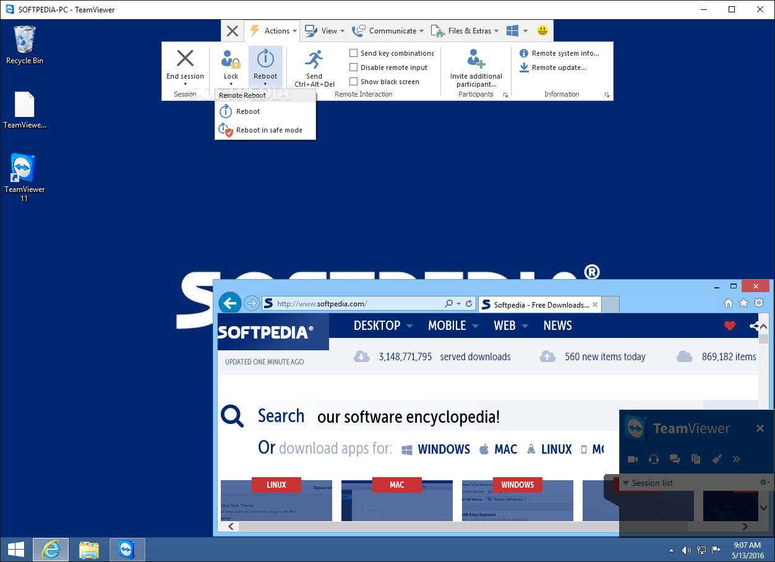Choose WINDOWS apps link
The width and height of the screenshot is (775, 562).
click(436, 449)
